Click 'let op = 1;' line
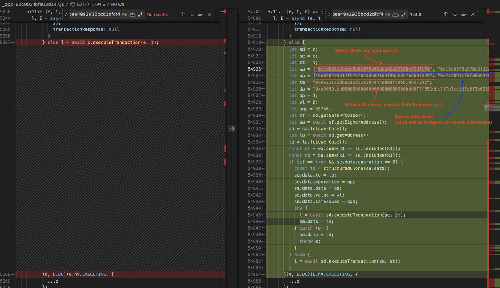The height and width of the screenshot is (288, 500). [304, 95]
